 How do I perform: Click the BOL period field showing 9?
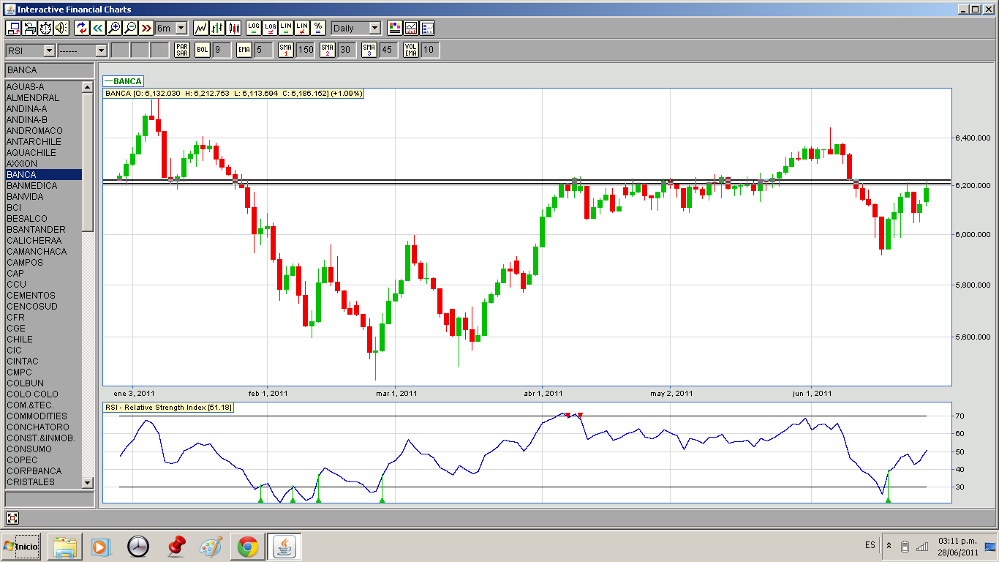[x=222, y=50]
